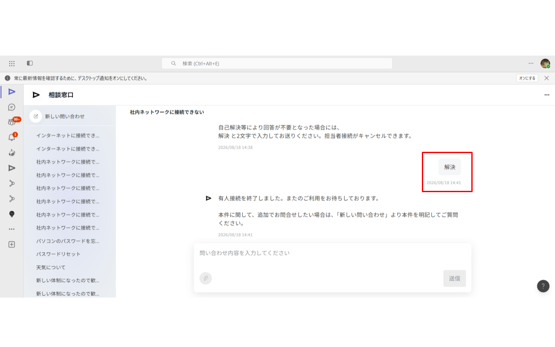Click the 相談窓口 header title

click(61, 95)
